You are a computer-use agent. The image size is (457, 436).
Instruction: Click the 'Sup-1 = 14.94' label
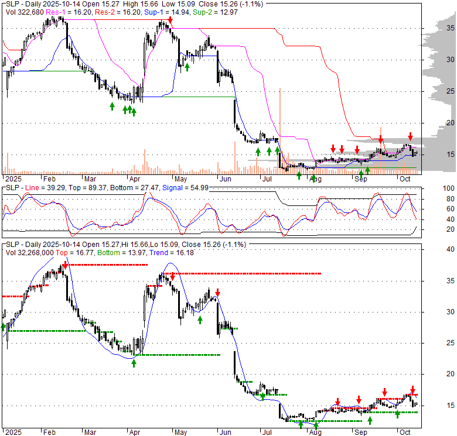[x=167, y=12]
